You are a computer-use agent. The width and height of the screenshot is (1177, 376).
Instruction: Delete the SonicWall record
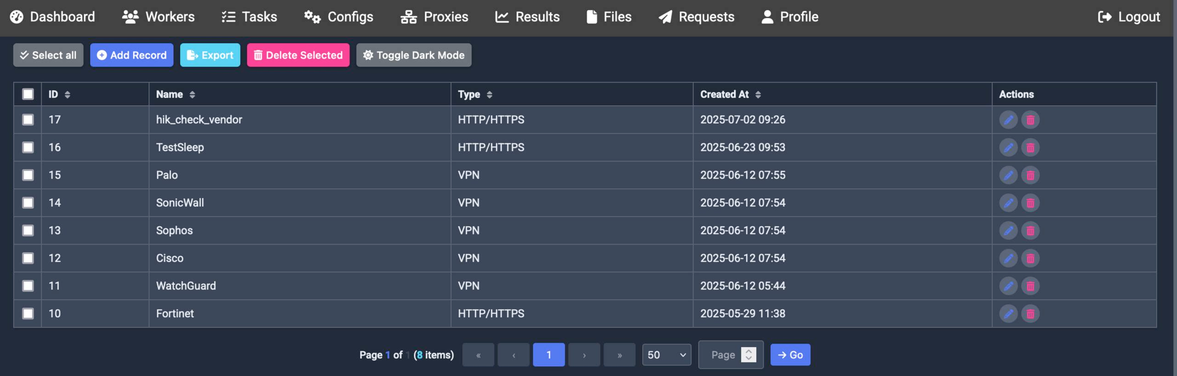(x=1030, y=203)
